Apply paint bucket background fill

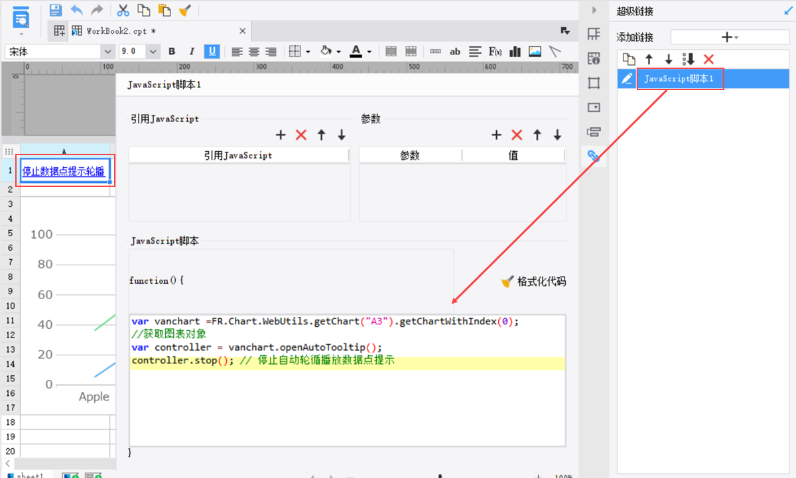[326, 51]
